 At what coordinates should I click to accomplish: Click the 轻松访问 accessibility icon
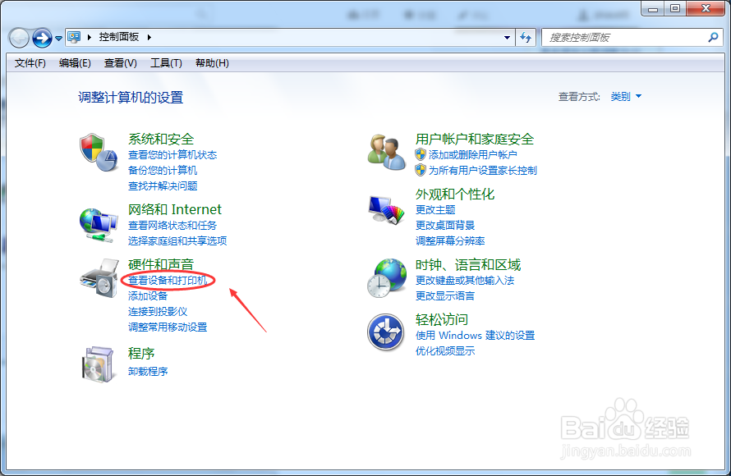[x=385, y=332]
